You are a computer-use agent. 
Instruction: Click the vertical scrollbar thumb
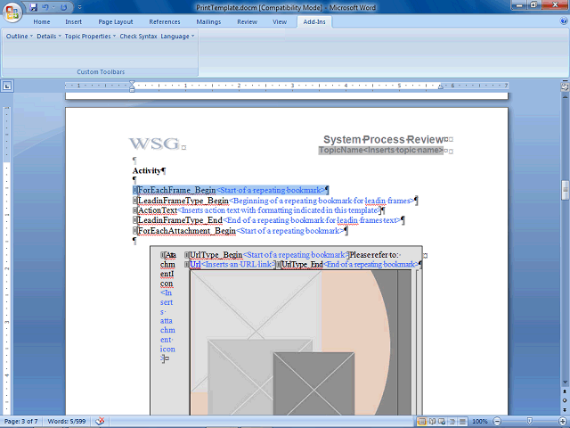[x=565, y=190]
